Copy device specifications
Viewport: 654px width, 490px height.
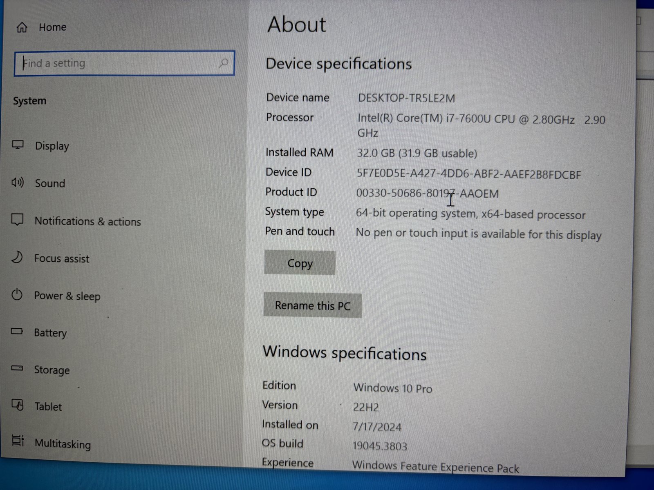tap(300, 263)
